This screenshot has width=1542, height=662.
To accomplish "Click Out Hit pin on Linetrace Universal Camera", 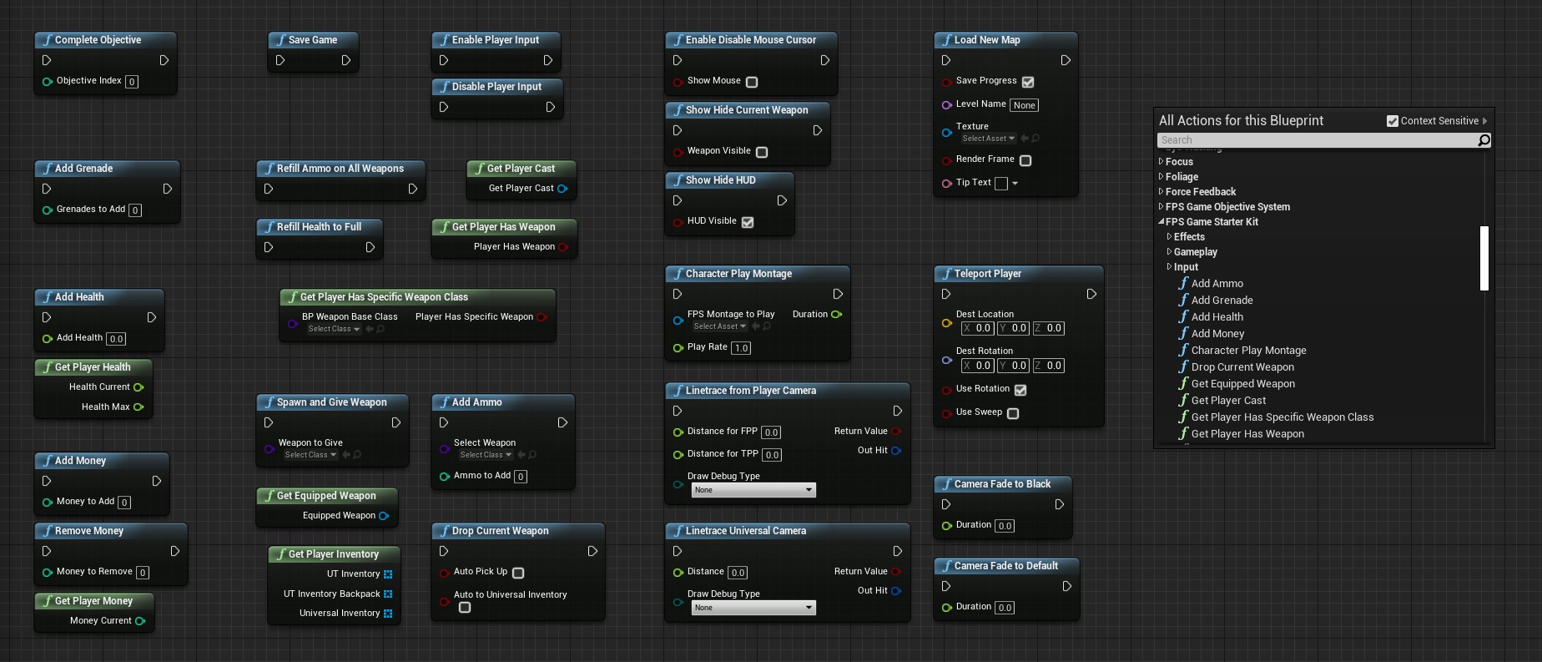I will tap(895, 591).
